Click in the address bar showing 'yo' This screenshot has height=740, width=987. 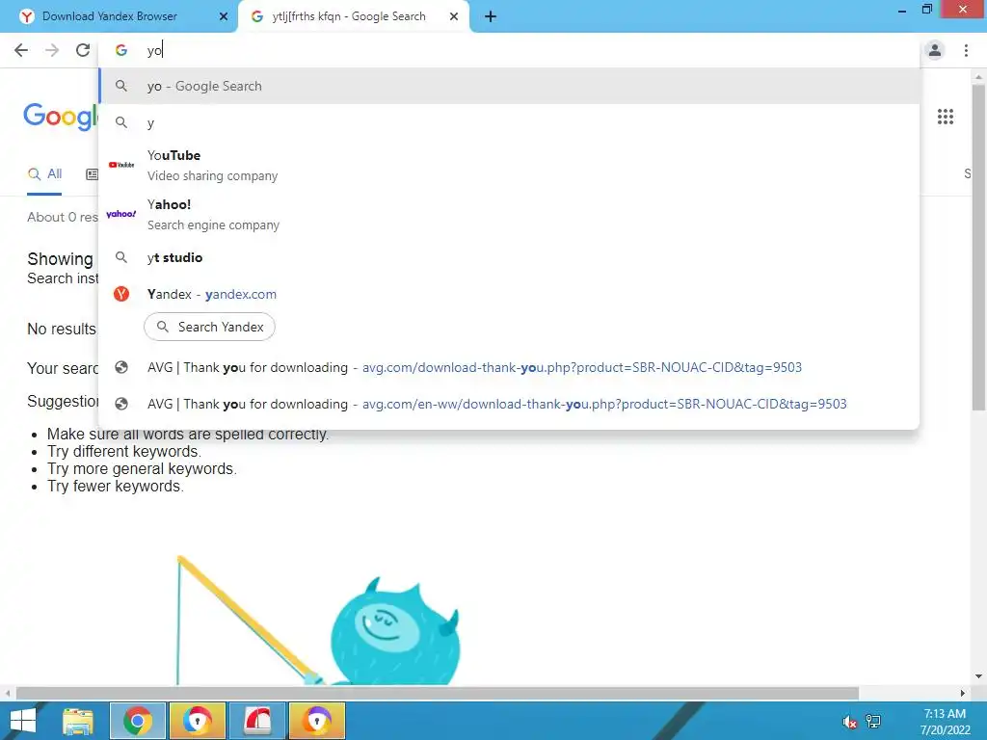[x=509, y=50]
